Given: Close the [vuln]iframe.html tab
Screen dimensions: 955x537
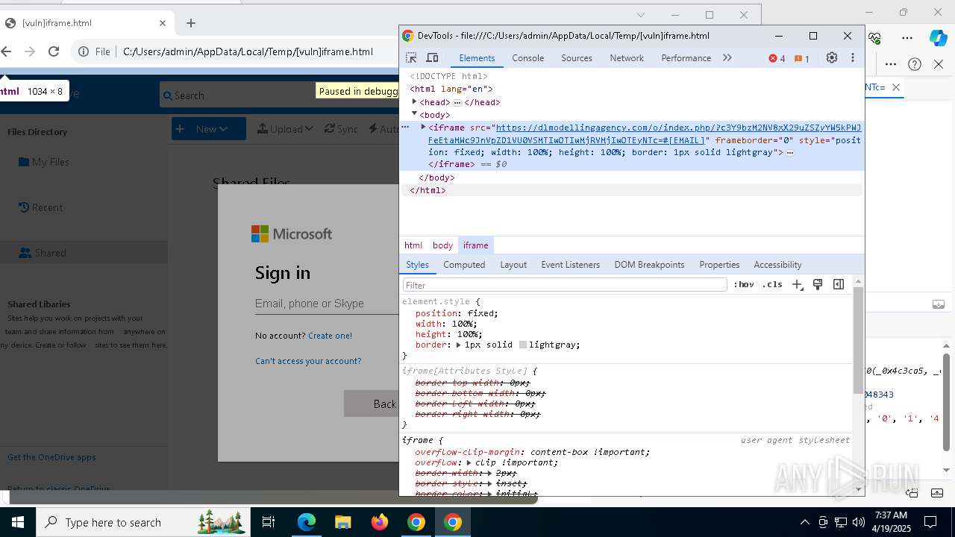Looking at the screenshot, I should (163, 23).
